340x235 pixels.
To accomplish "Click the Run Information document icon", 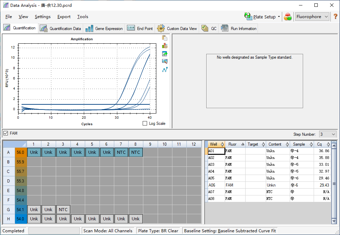I will (x=224, y=28).
